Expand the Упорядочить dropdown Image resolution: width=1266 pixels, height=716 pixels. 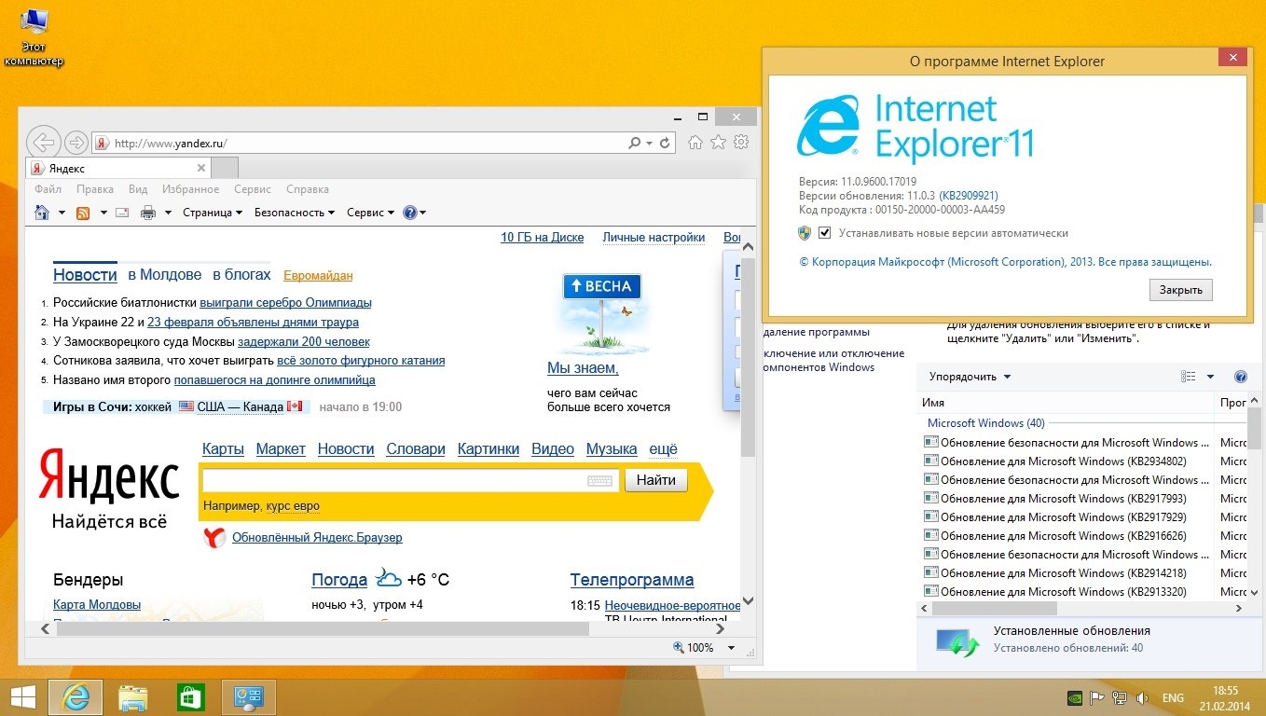click(970, 377)
